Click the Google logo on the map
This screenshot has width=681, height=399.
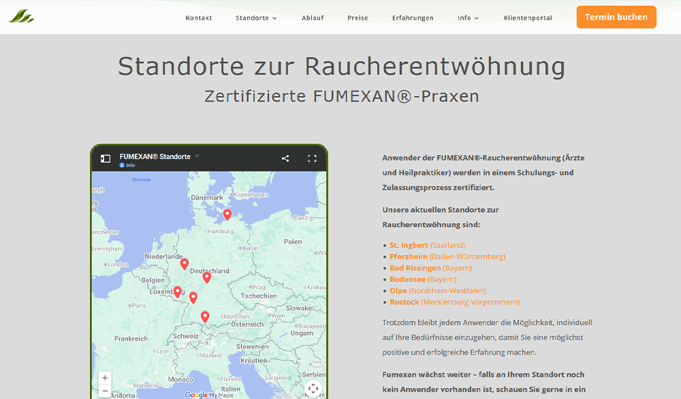click(196, 395)
